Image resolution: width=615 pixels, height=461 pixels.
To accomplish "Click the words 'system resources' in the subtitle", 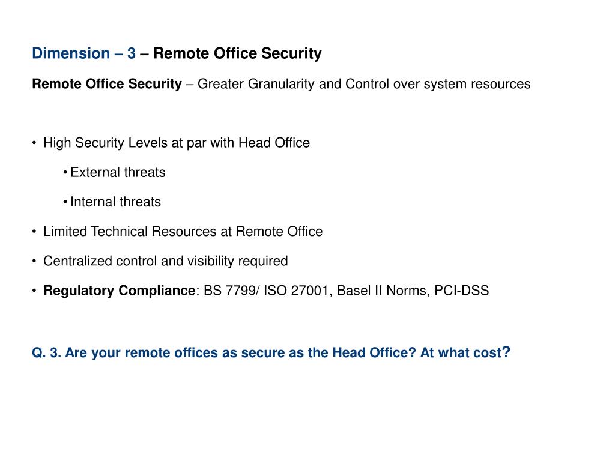I will pos(477,84).
